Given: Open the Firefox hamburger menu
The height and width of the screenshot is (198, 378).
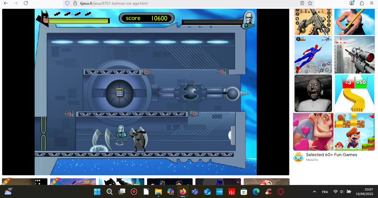Looking at the screenshot, I should 371,3.
